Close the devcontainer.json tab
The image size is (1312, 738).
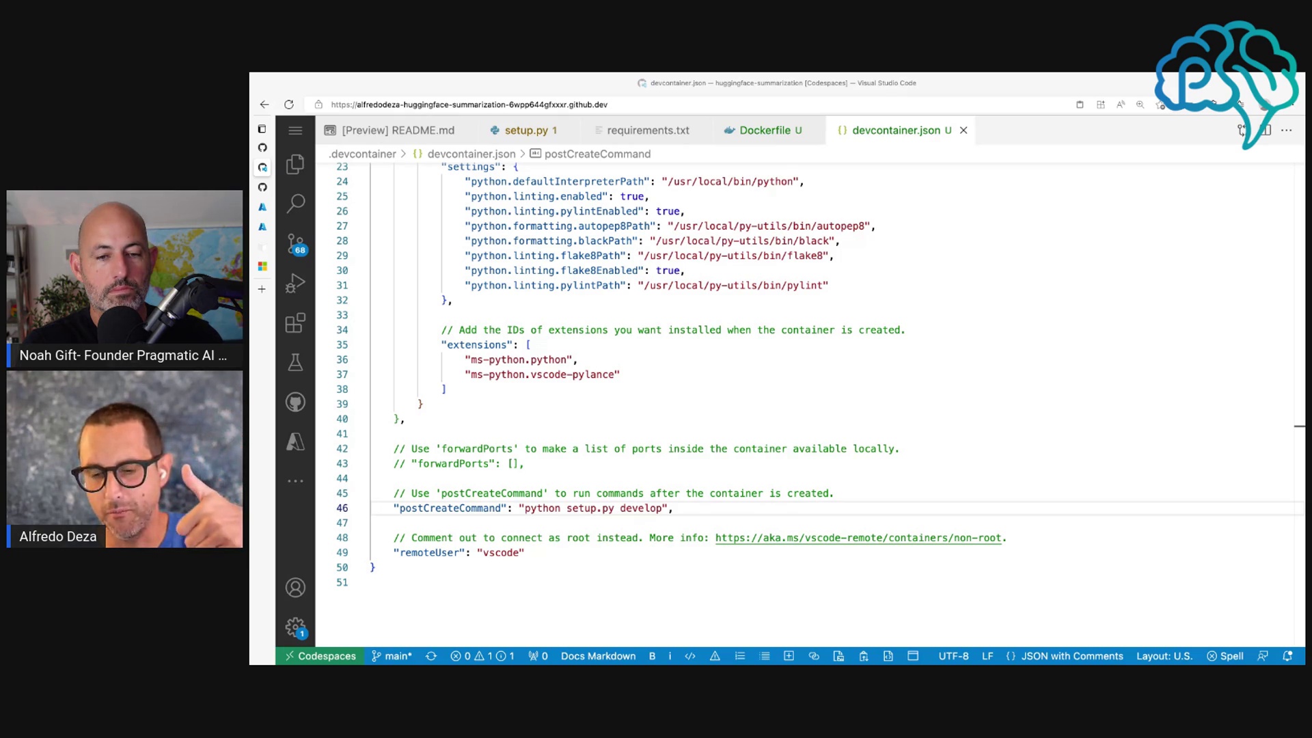(963, 131)
